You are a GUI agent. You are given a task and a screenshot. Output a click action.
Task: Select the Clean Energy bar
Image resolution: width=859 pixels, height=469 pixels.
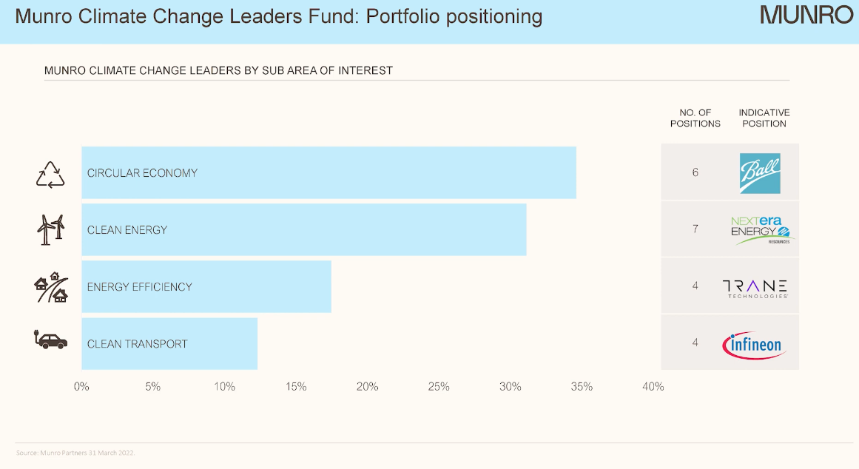coord(303,230)
